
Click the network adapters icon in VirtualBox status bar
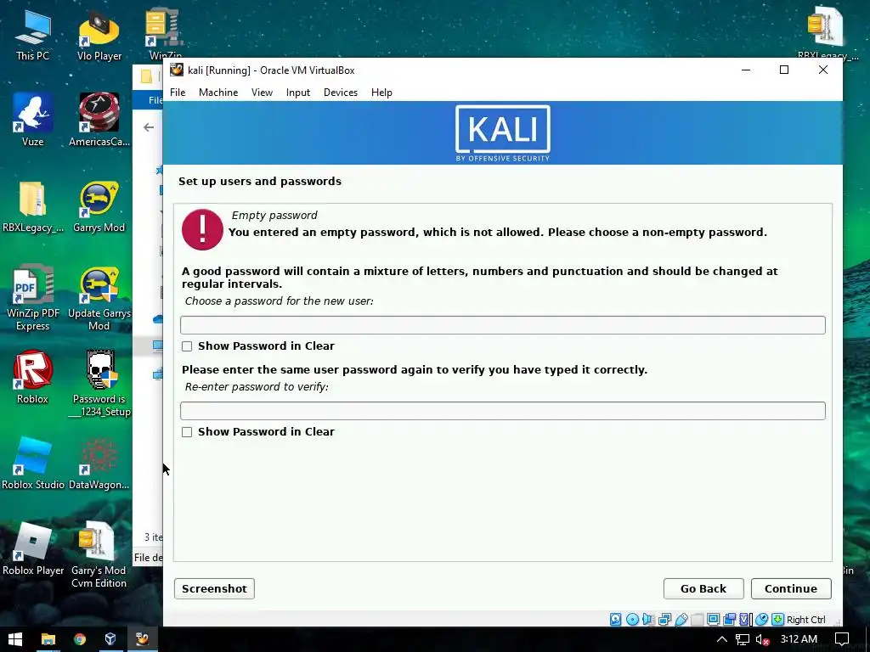point(664,619)
